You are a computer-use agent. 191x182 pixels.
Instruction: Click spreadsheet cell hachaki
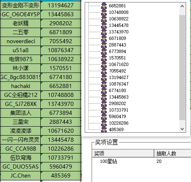21,86
